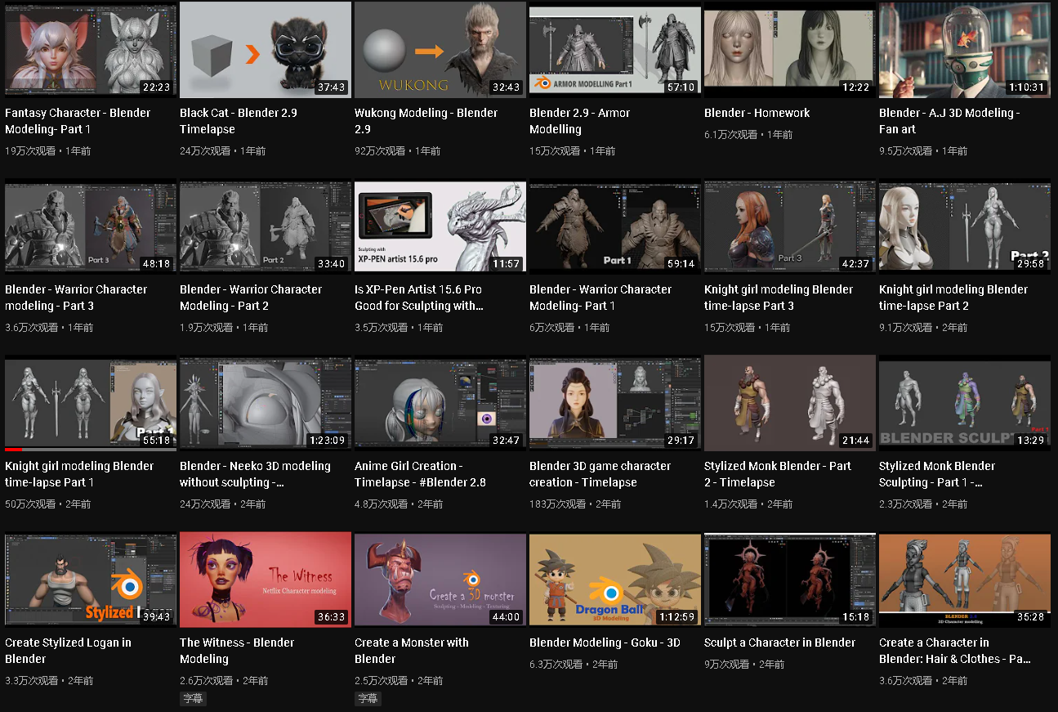Click title Stylized Monk Blender Sculpting - Part 1
The height and width of the screenshot is (712, 1058).
[x=937, y=474]
